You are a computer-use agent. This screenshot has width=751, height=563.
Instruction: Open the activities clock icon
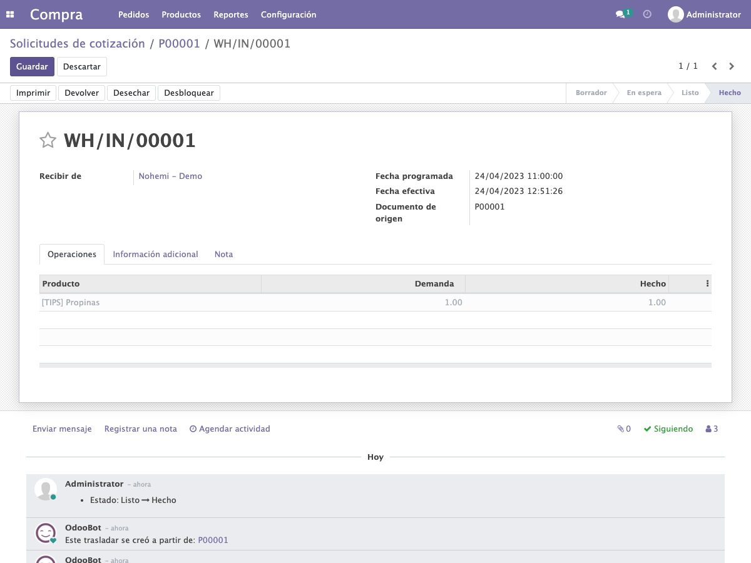pyautogui.click(x=647, y=14)
